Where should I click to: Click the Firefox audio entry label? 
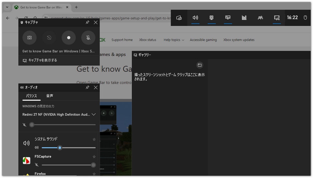40,174
